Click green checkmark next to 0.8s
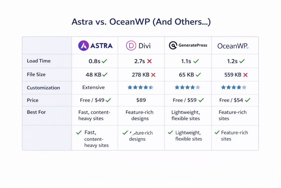The width and height of the screenshot is (281, 188). 104,61
